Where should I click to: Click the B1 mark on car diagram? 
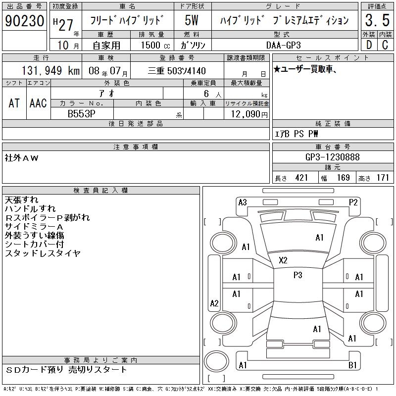(353, 365)
